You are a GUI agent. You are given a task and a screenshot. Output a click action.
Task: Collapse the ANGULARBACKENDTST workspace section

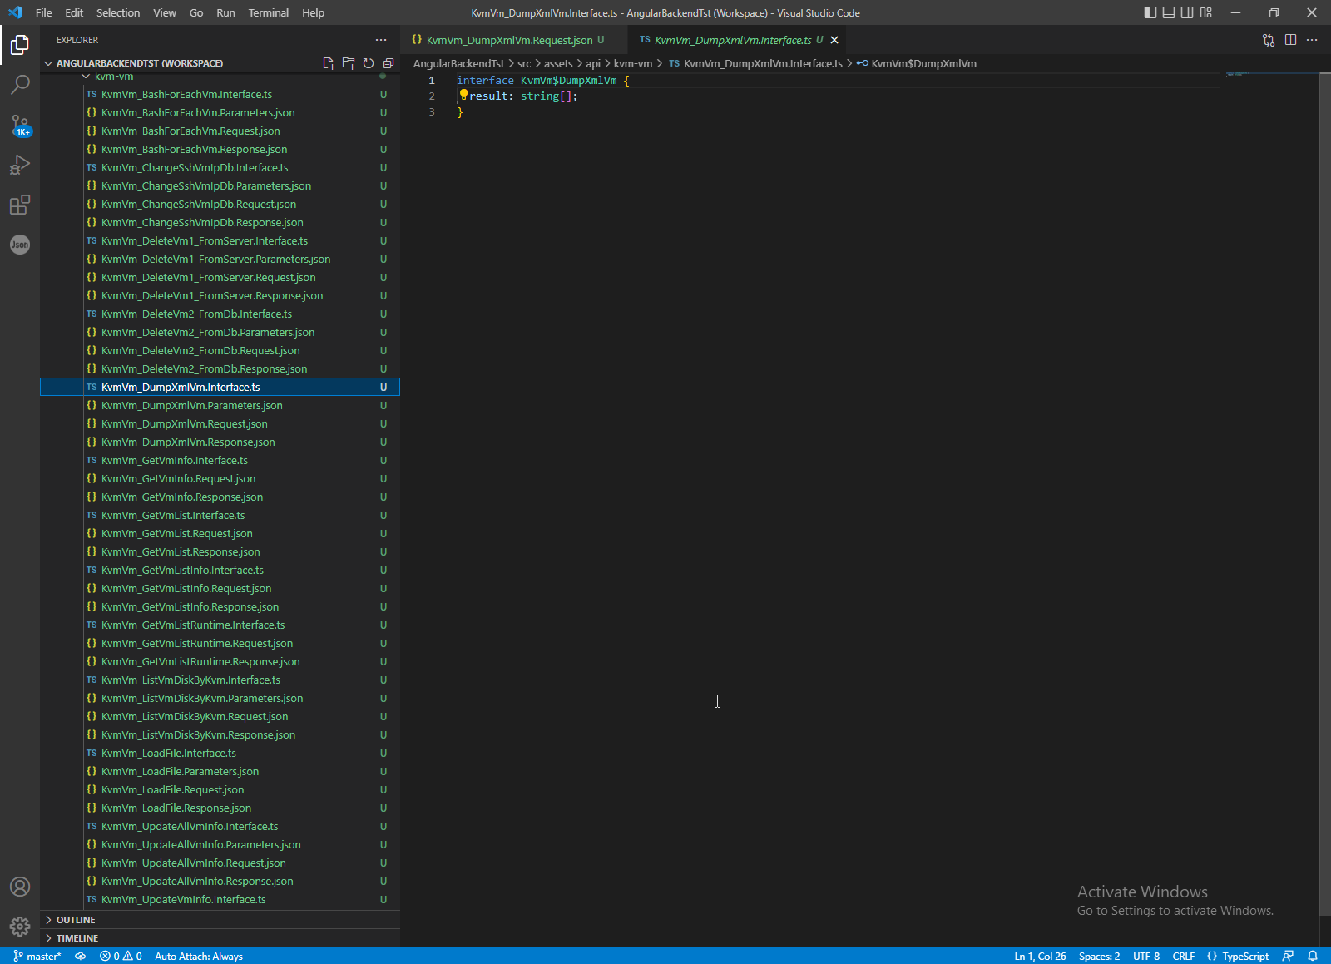(x=140, y=63)
